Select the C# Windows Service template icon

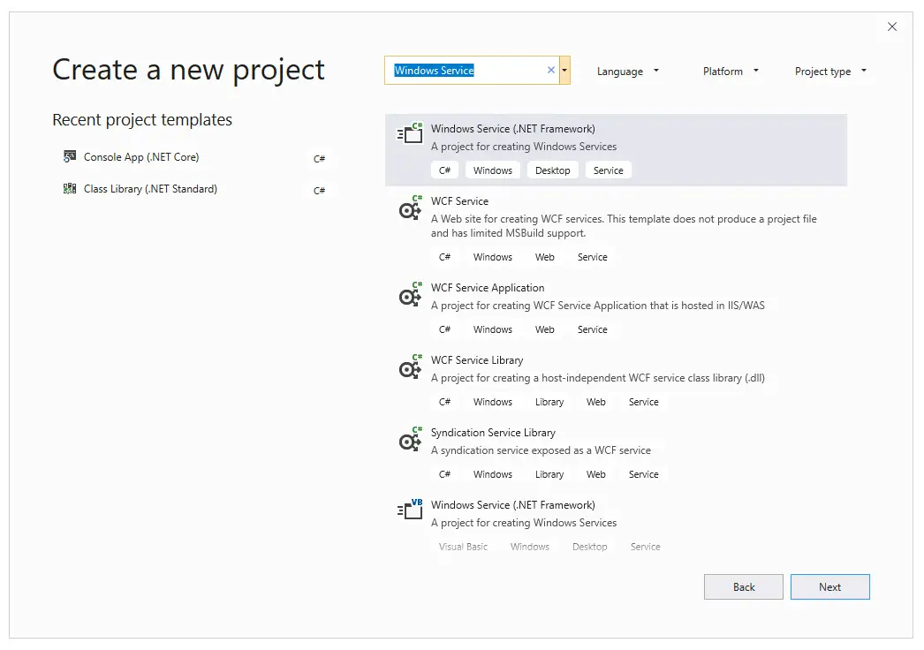[x=410, y=133]
